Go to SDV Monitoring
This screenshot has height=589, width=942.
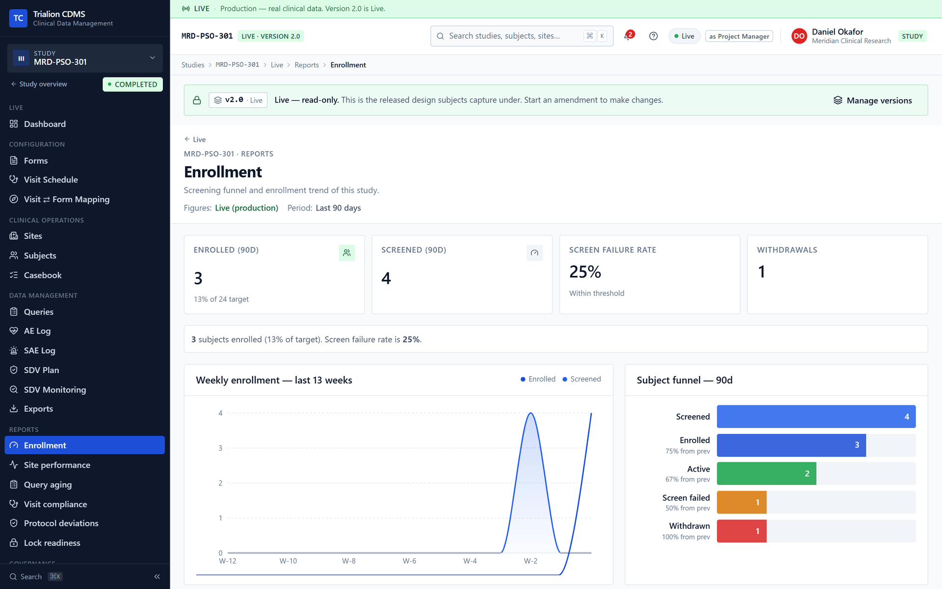click(x=85, y=390)
